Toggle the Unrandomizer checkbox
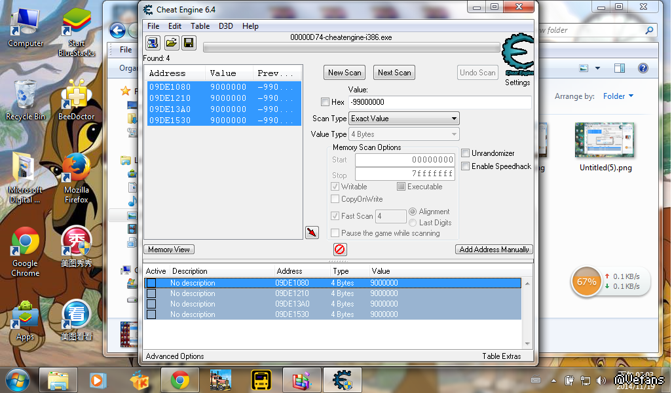 coord(466,153)
